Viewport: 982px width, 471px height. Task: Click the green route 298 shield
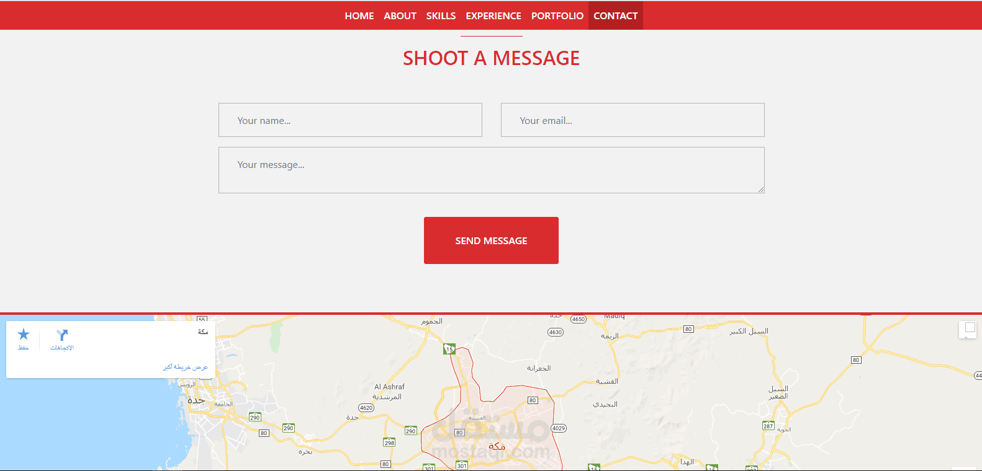389,442
